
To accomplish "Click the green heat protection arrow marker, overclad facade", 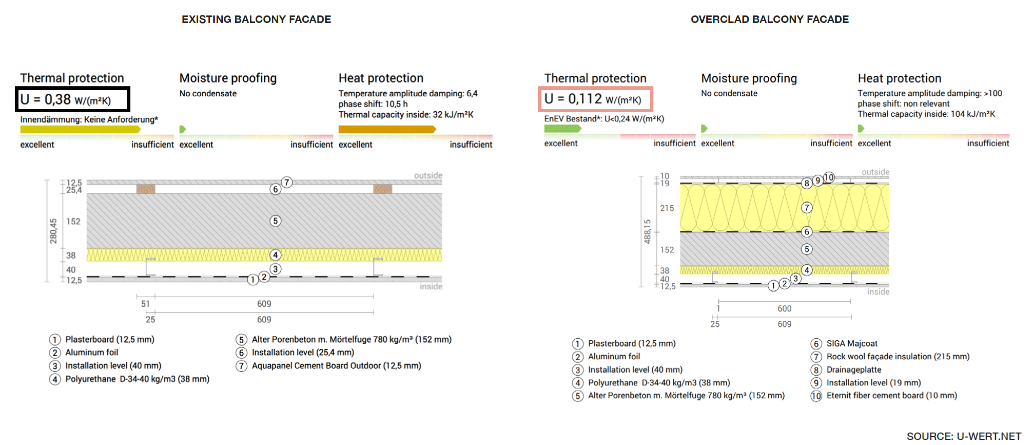I will pyautogui.click(x=861, y=128).
